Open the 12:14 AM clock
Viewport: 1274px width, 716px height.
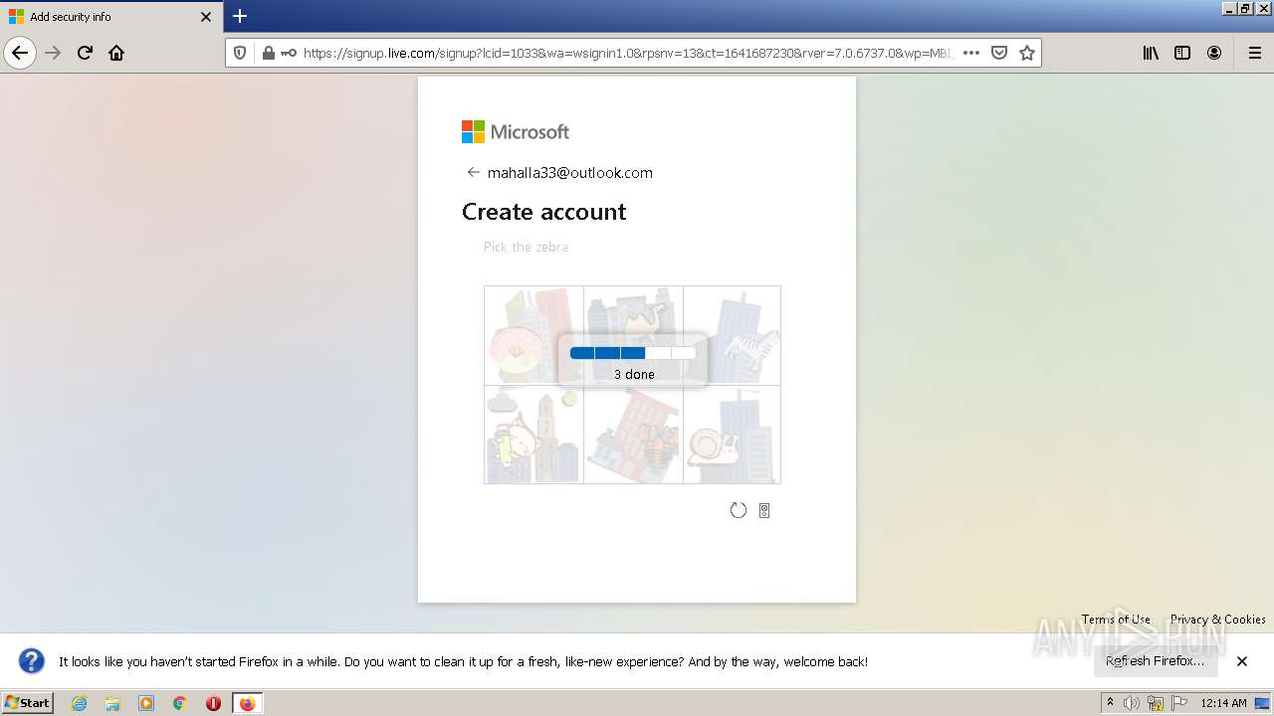tap(1223, 703)
